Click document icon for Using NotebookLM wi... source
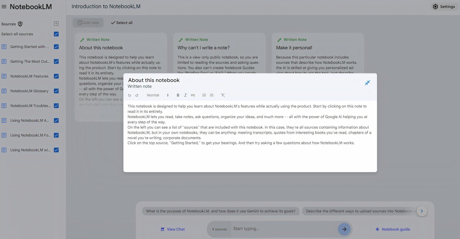 coord(4,150)
